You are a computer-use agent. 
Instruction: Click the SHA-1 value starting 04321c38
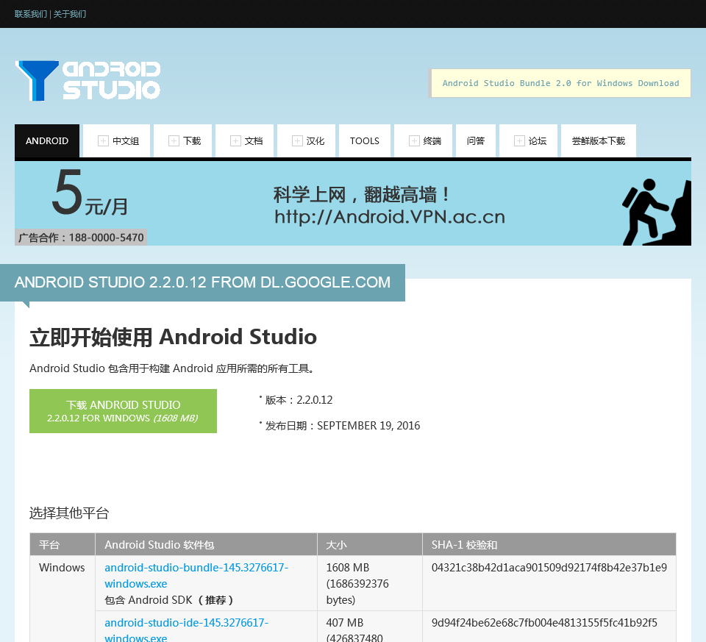(x=549, y=567)
